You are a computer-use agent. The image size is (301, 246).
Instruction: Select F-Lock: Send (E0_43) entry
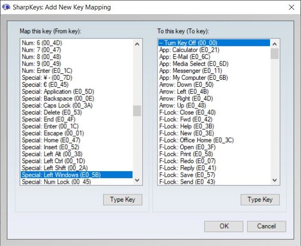tap(214, 182)
